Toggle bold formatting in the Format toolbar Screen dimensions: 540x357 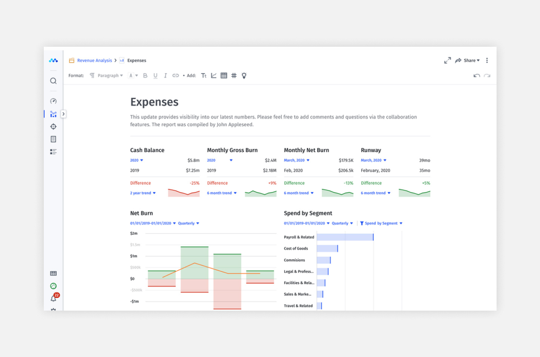click(x=145, y=75)
